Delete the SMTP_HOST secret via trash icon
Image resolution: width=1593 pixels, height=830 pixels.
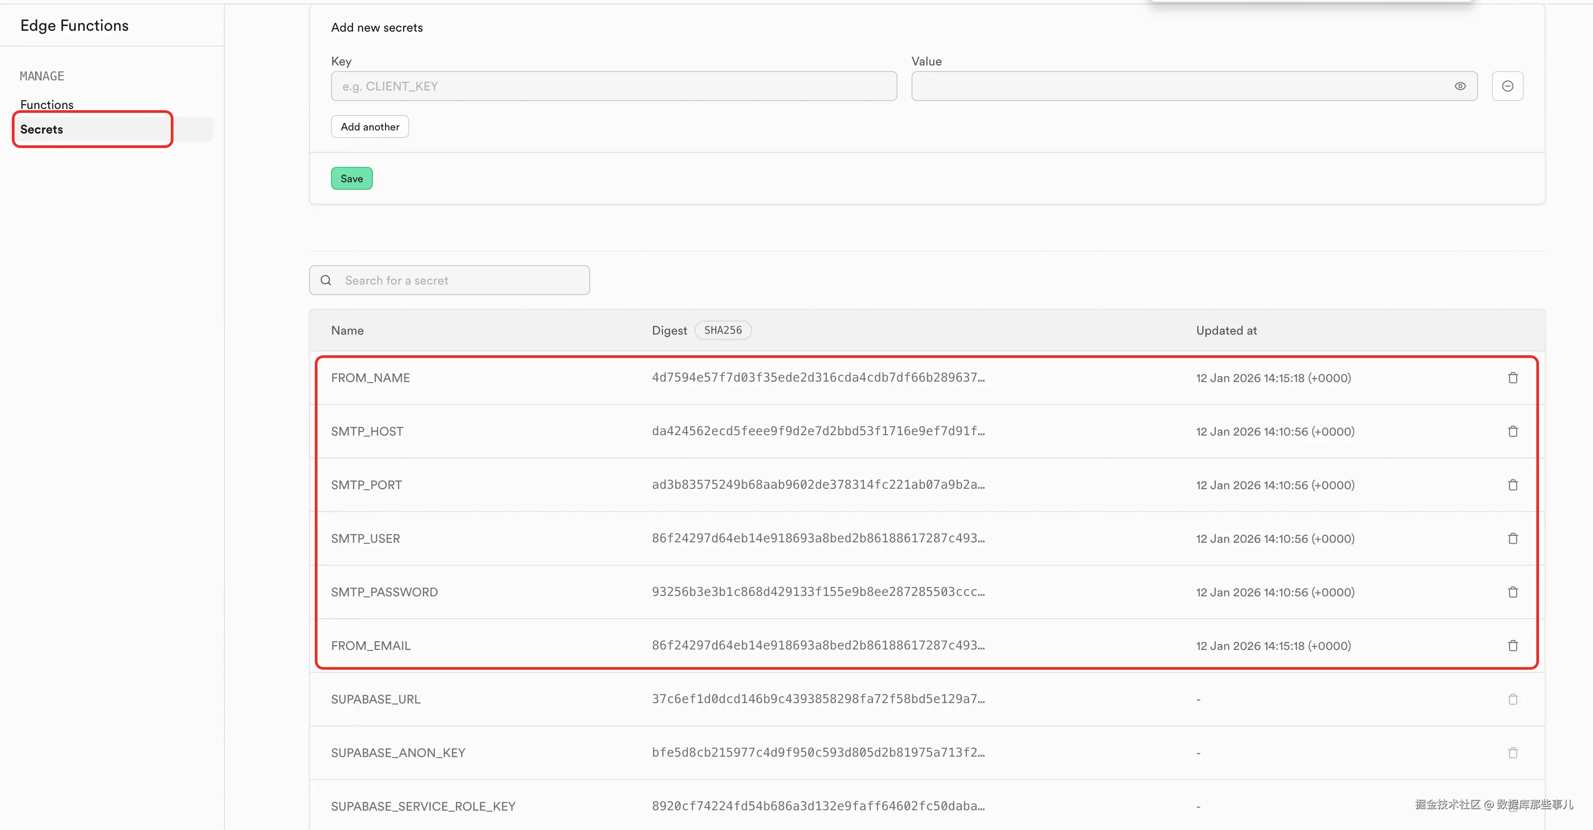click(1512, 432)
